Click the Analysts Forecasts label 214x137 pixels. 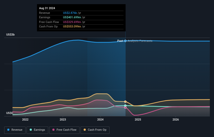click(140, 41)
